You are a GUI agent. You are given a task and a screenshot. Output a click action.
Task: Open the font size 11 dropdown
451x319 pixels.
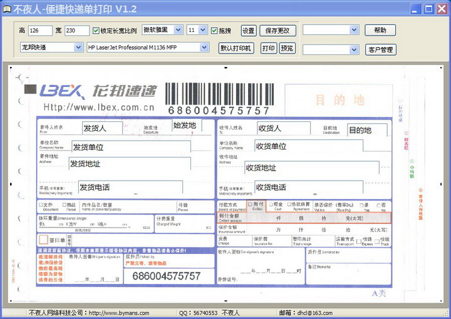pos(203,29)
